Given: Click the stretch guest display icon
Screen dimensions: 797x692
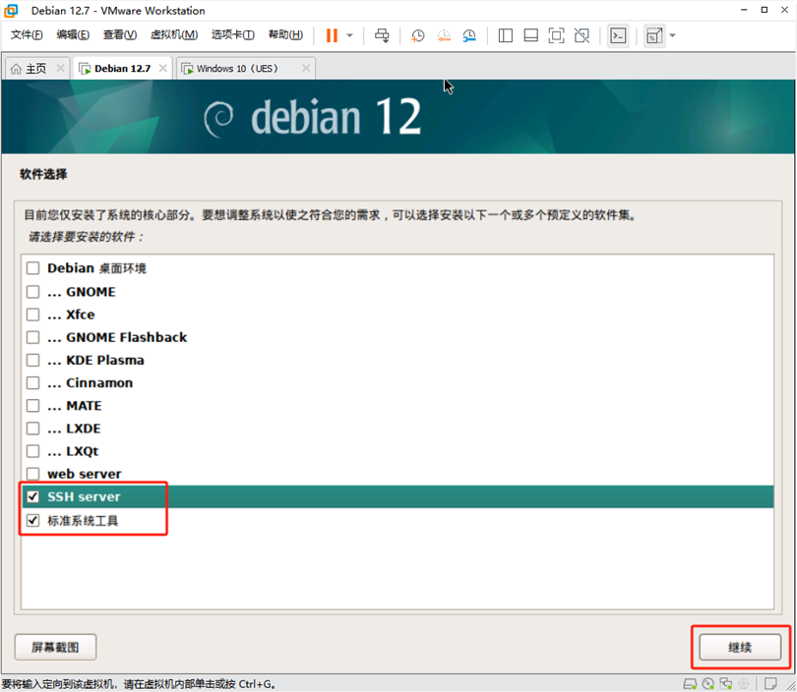Looking at the screenshot, I should point(654,35).
